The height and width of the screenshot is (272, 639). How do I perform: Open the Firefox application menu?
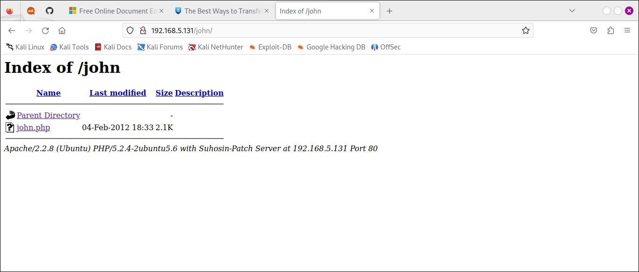click(627, 31)
